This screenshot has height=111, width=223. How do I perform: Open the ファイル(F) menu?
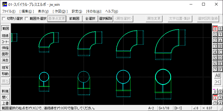click(9, 11)
